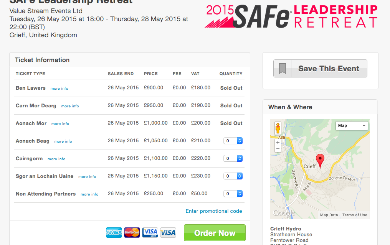The height and width of the screenshot is (245, 390).
Task: Click the £1,100.00 price for Cairngorm
Action: pyautogui.click(x=156, y=158)
